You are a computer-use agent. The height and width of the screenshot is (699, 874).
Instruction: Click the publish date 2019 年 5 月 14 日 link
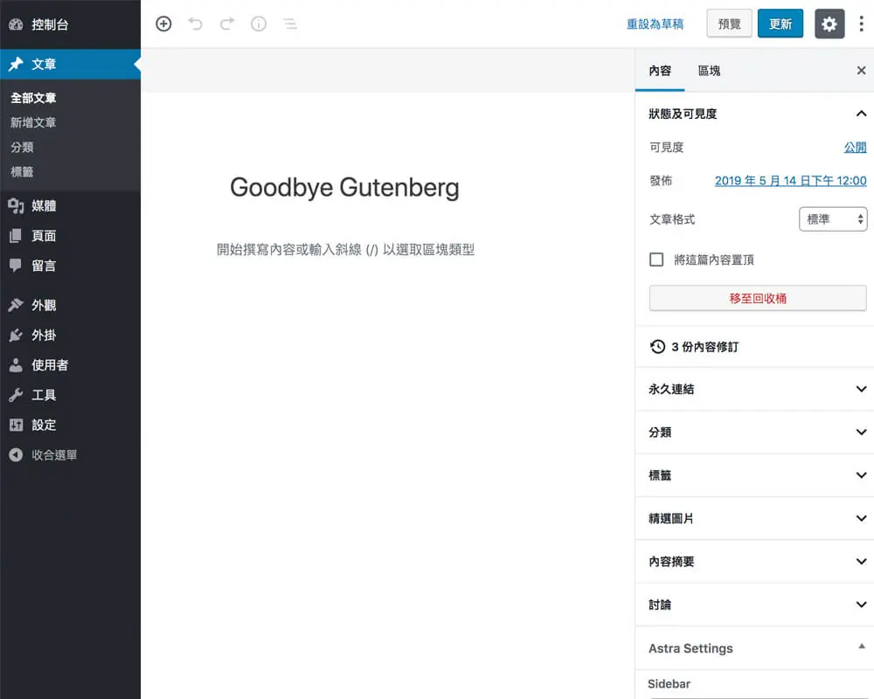790,181
